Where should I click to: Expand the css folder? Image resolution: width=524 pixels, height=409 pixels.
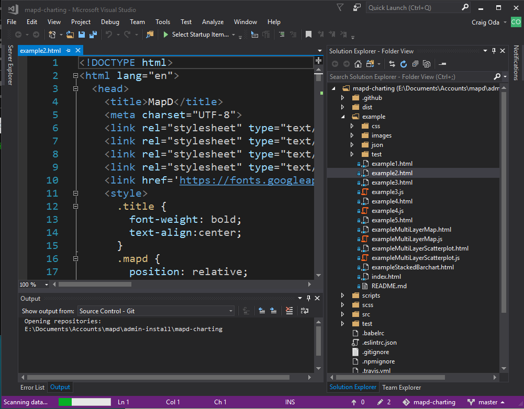coord(352,126)
